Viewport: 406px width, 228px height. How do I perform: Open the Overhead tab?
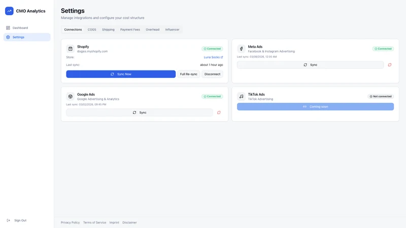(x=153, y=30)
